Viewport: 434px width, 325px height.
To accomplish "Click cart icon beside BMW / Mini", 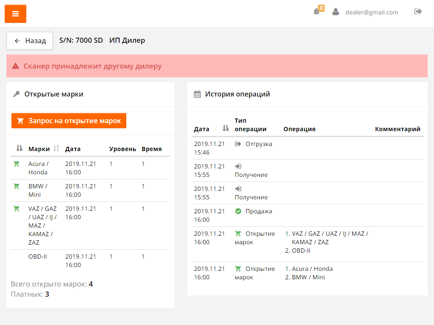I will click(x=17, y=186).
